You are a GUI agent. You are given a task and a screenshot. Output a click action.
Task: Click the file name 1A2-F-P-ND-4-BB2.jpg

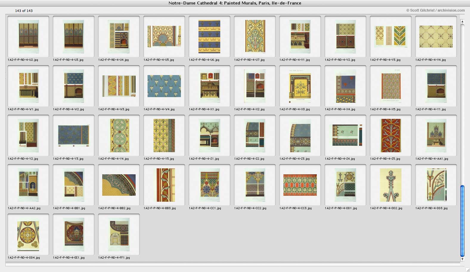114,208
